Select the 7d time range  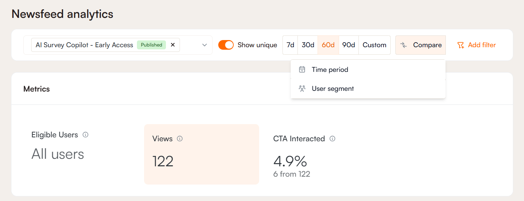pos(290,45)
